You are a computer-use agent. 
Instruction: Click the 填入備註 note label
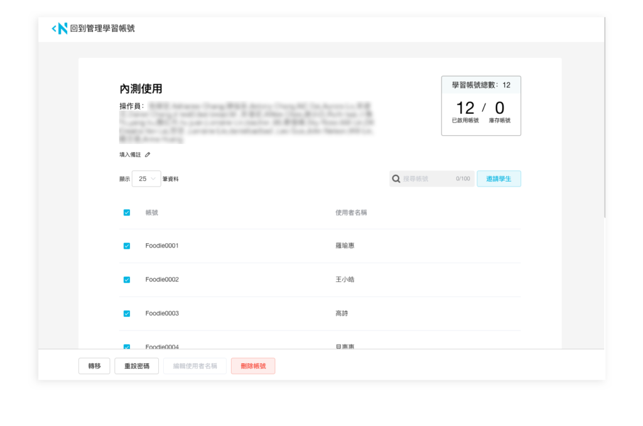pyautogui.click(x=130, y=155)
